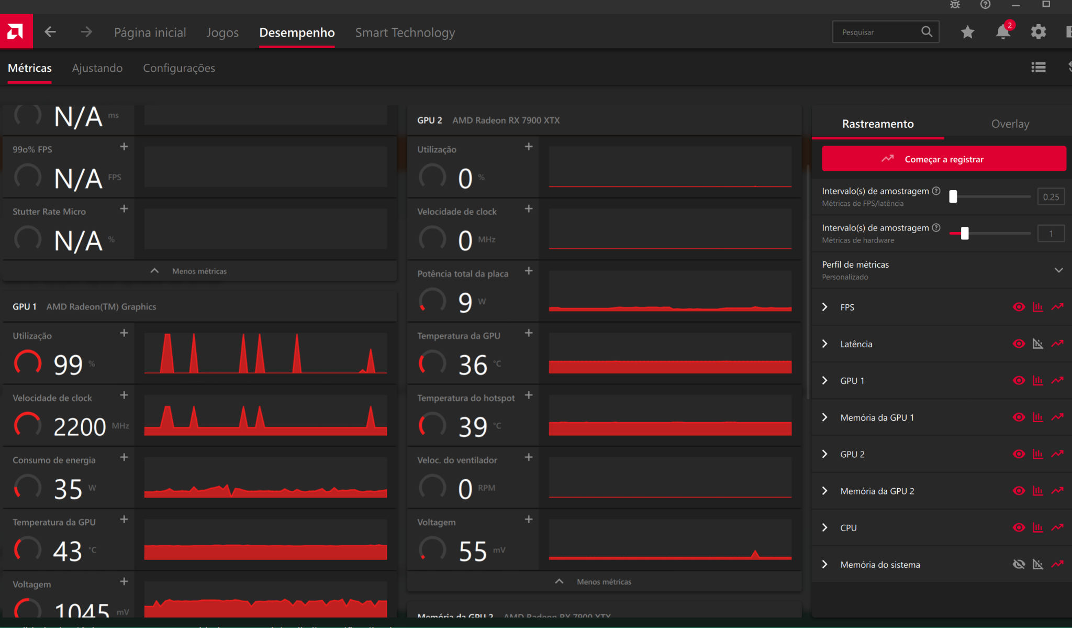The width and height of the screenshot is (1072, 628).
Task: Expand Memória do sistema section
Action: tap(825, 564)
